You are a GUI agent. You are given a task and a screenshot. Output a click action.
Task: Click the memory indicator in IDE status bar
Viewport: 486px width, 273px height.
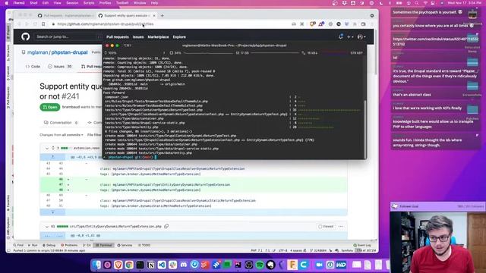[366, 250]
